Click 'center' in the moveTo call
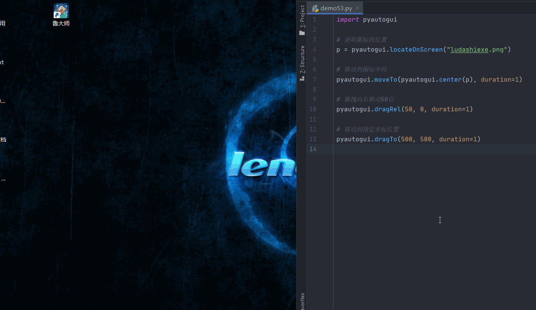Image resolution: width=536 pixels, height=310 pixels. 450,79
